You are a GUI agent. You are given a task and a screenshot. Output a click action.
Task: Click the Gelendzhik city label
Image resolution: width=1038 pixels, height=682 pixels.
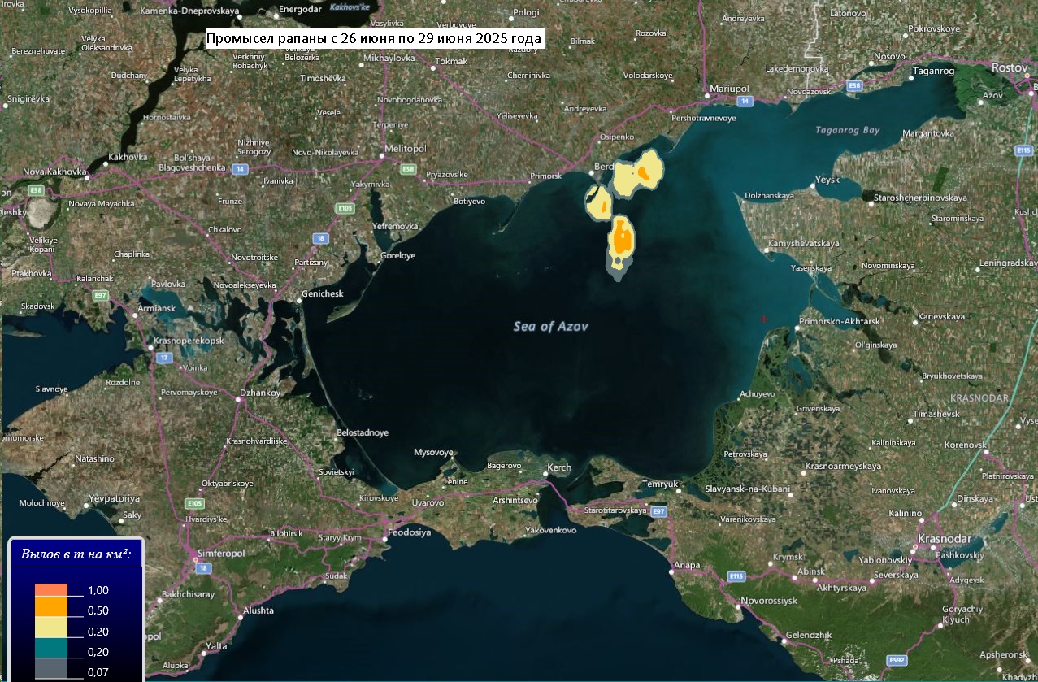click(x=809, y=635)
